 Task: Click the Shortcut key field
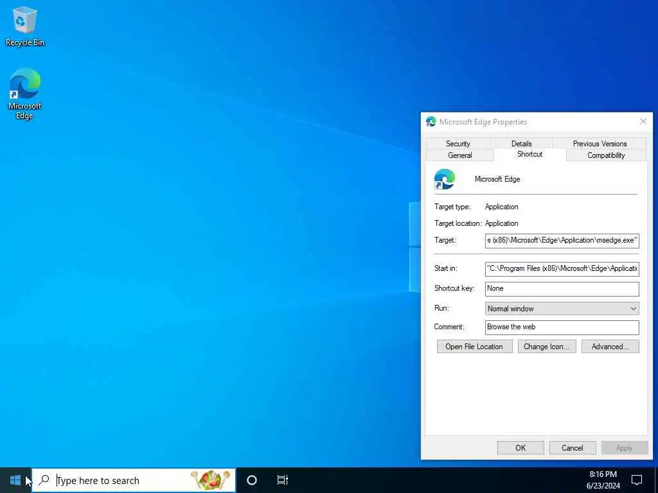click(x=562, y=288)
